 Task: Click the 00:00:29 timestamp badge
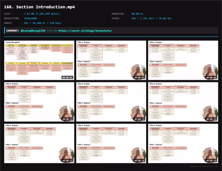pyautogui.click(x=211, y=161)
